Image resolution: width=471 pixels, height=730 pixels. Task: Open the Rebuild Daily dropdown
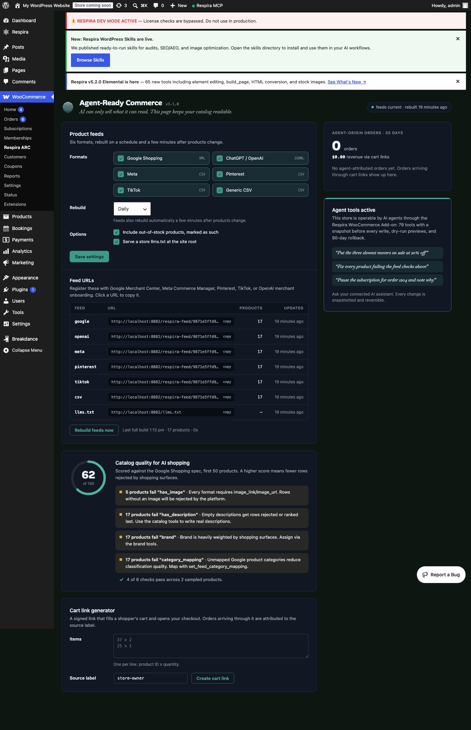pyautogui.click(x=132, y=209)
